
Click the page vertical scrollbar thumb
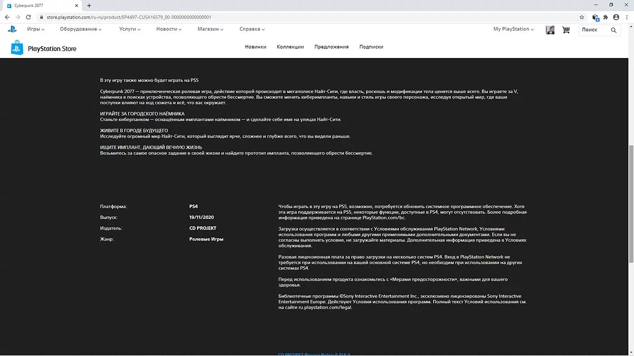pyautogui.click(x=631, y=204)
